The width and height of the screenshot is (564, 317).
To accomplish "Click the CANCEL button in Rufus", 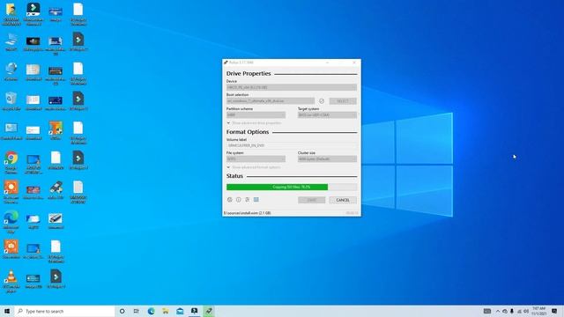I will point(343,200).
